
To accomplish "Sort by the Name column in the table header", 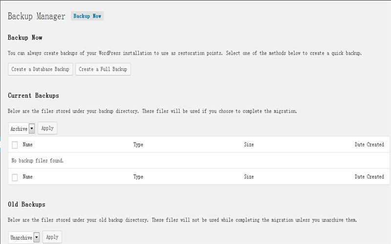I will click(x=28, y=145).
